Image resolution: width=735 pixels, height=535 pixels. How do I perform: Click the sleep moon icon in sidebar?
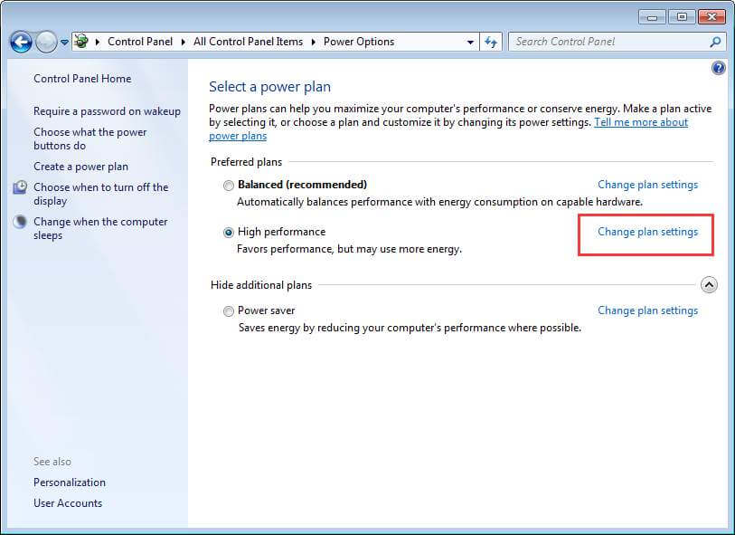20,222
